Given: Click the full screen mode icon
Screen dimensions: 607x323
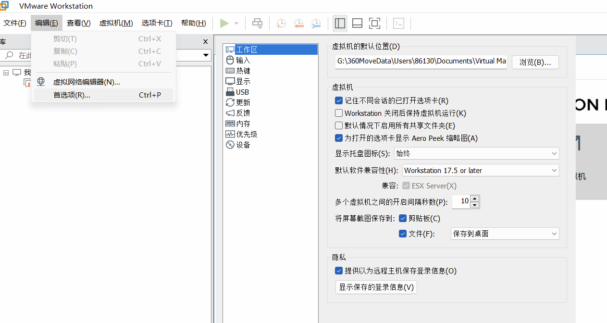Looking at the screenshot, I should coord(374,23).
